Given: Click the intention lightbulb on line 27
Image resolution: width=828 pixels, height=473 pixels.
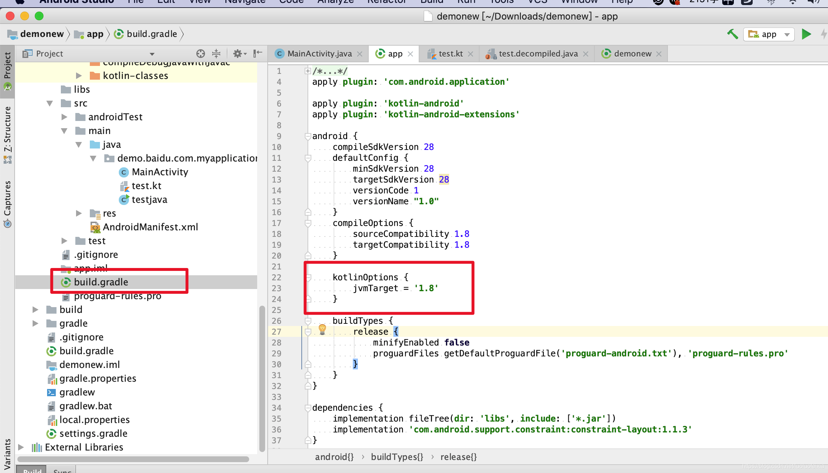Looking at the screenshot, I should coord(322,330).
